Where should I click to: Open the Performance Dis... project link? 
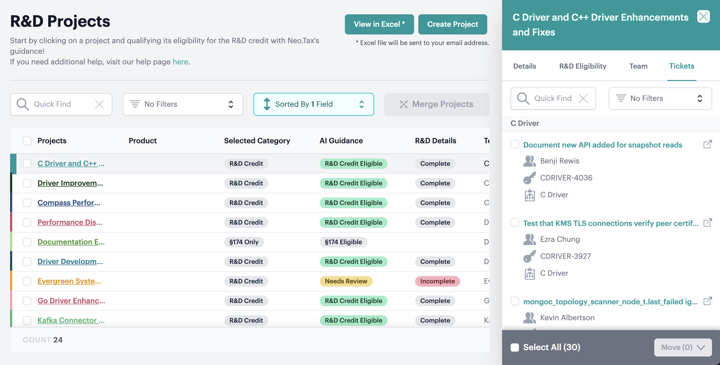[x=70, y=222]
